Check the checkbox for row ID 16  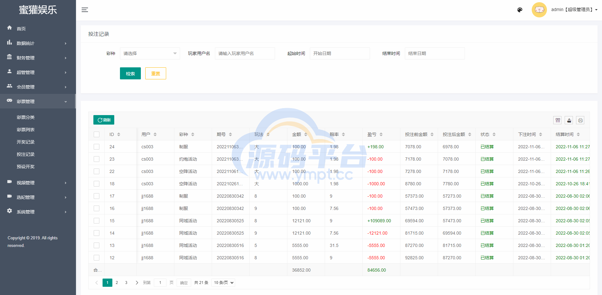coord(97,208)
